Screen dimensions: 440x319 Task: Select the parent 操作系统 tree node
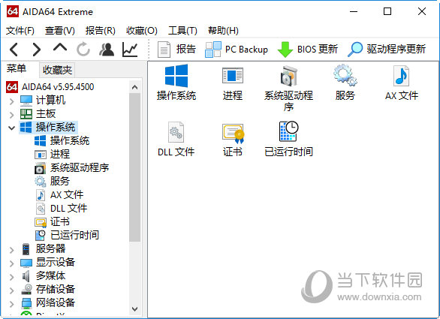coord(48,127)
